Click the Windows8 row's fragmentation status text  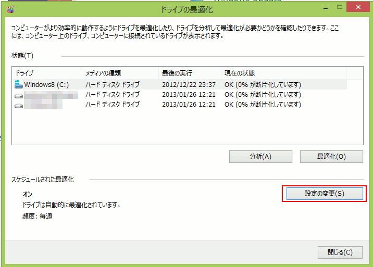point(263,84)
